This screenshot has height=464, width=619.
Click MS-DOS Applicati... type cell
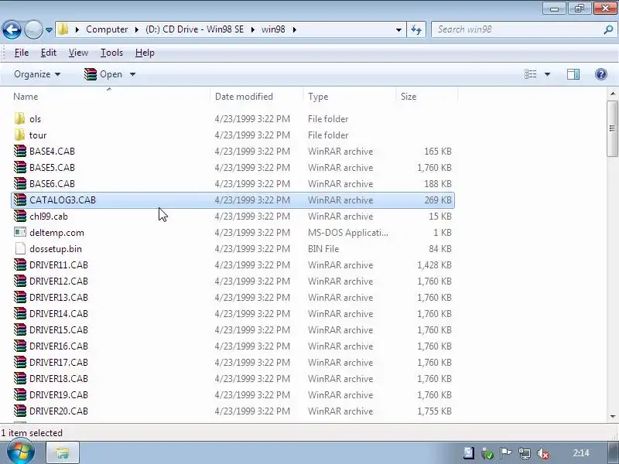347,233
